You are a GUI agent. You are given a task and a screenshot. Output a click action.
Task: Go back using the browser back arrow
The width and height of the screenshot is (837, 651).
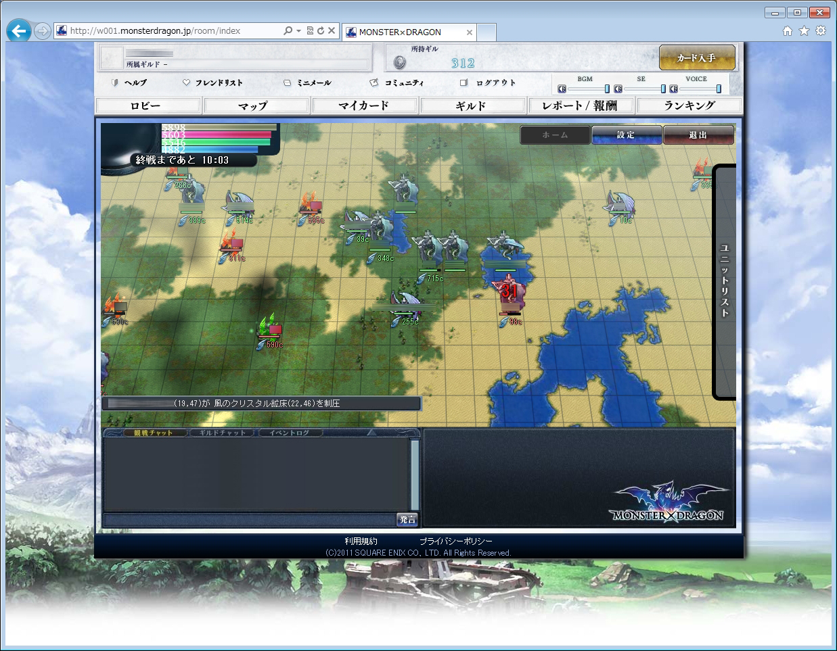pyautogui.click(x=19, y=30)
